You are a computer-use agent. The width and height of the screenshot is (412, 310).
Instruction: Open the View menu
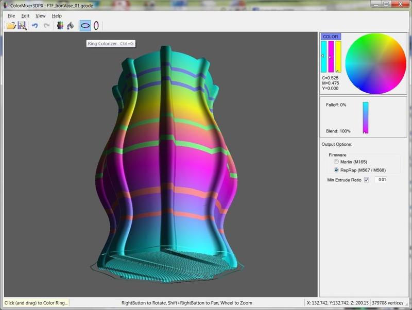[x=40, y=16]
